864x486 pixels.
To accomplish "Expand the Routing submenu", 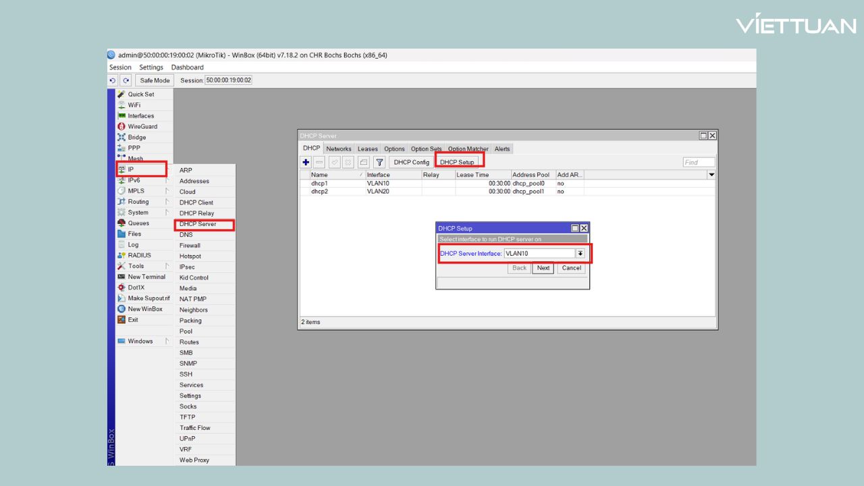I will click(138, 202).
